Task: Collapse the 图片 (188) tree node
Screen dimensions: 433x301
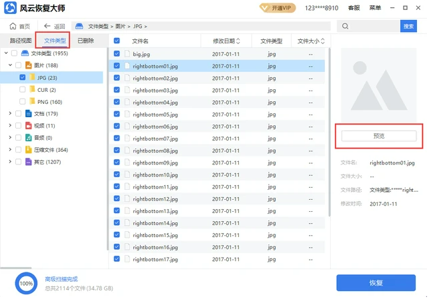Action: point(10,65)
